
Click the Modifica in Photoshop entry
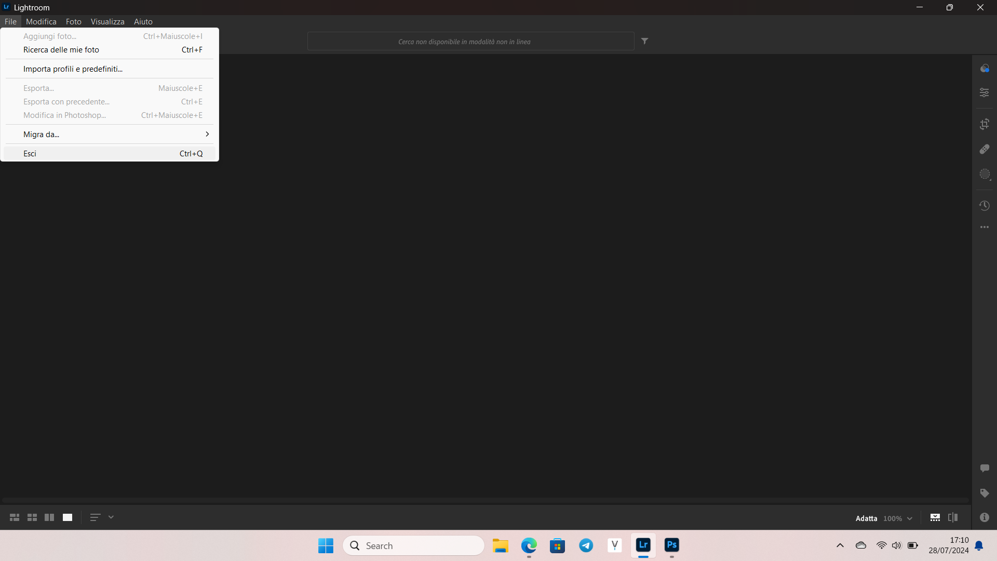pos(110,115)
